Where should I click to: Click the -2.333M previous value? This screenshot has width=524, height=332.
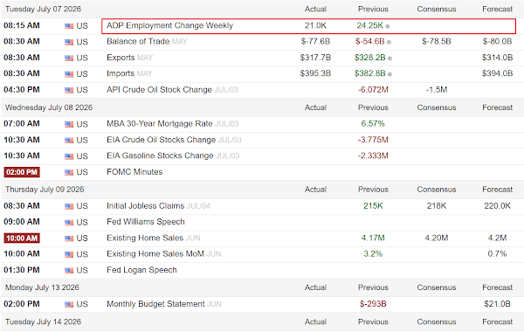tap(373, 156)
